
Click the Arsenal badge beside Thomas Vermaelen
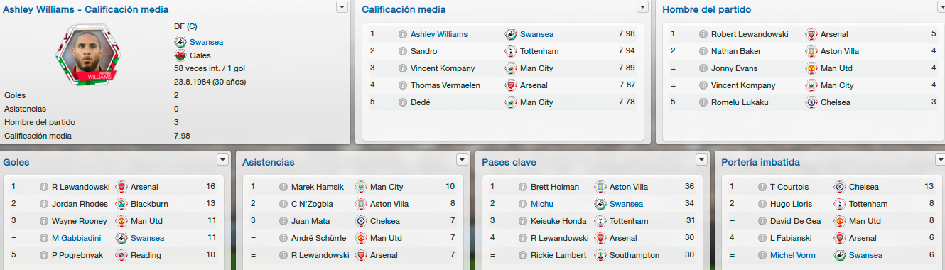(x=510, y=85)
